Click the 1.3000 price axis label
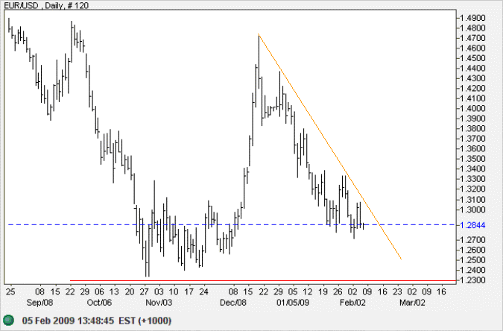This screenshot has height=331, width=503. [x=472, y=209]
